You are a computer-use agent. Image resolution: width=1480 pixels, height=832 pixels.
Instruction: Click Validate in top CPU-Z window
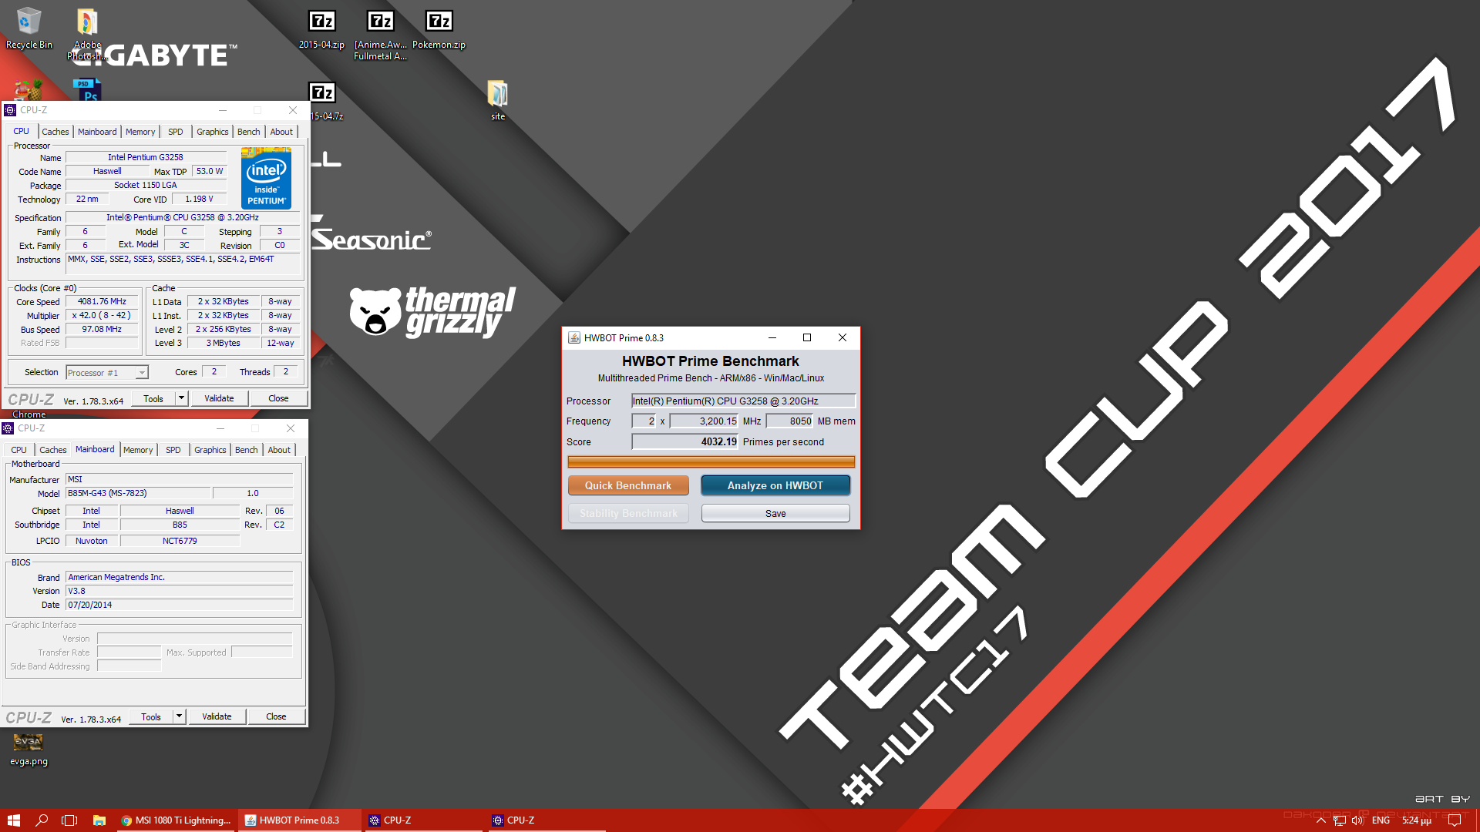[219, 398]
